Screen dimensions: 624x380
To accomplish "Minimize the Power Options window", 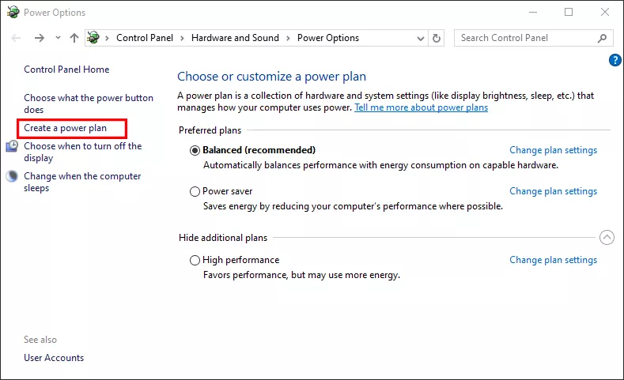I will pyautogui.click(x=533, y=13).
